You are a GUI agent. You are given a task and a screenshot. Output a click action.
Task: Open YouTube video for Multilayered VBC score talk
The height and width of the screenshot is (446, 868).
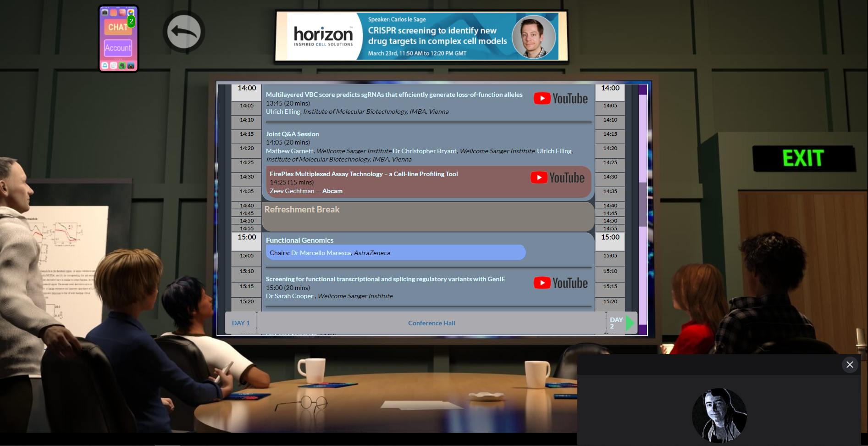click(x=561, y=99)
